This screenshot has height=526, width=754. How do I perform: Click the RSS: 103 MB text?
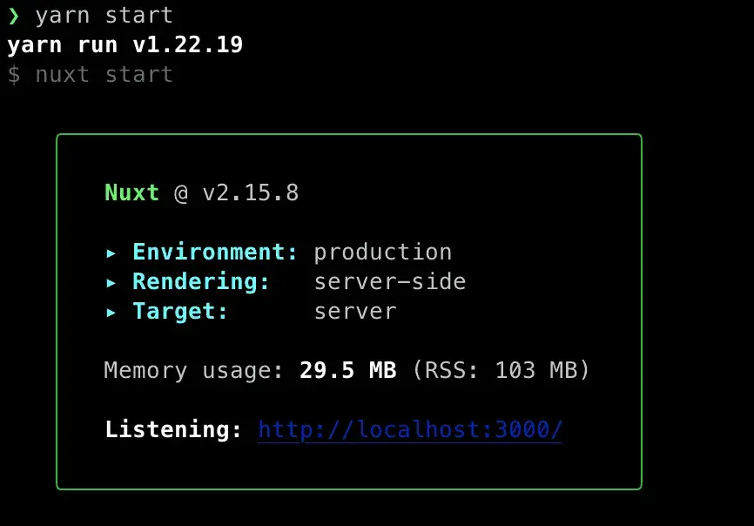pyautogui.click(x=501, y=371)
